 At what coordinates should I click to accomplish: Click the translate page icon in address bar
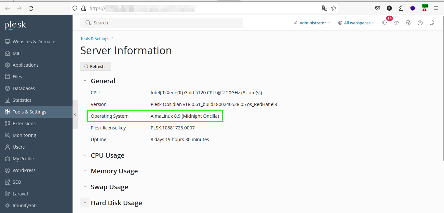(324, 8)
